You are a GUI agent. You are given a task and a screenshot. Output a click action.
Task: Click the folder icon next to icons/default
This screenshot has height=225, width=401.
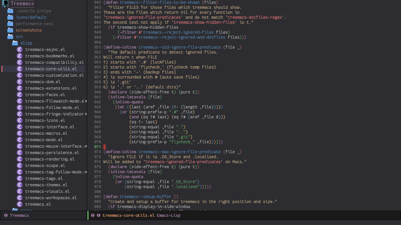point(10,17)
